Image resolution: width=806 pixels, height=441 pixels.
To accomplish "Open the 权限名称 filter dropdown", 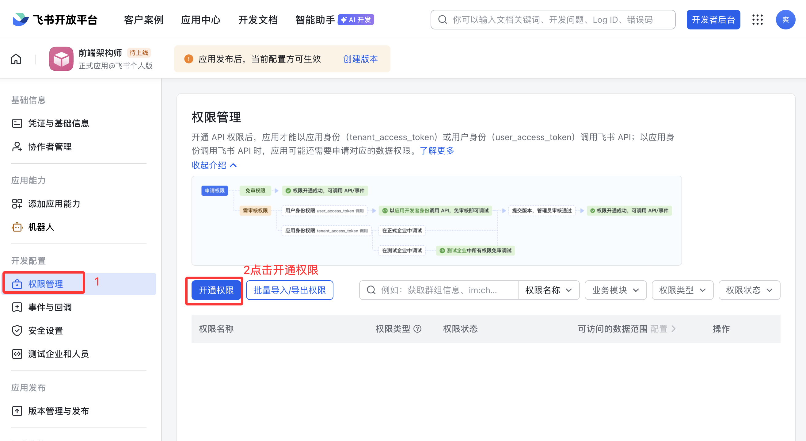I will (549, 290).
